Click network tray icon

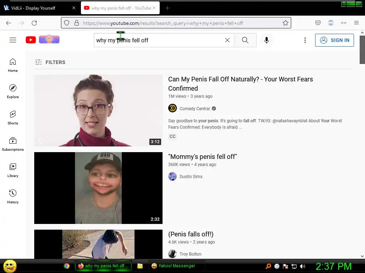coord(294,266)
